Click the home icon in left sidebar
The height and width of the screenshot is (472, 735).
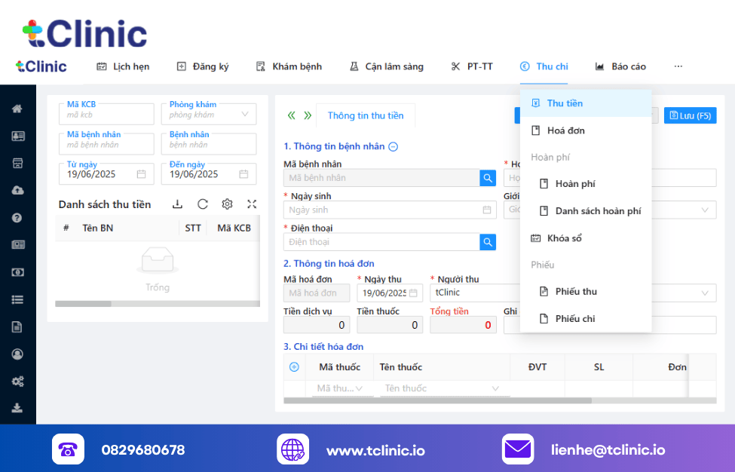coord(17,109)
